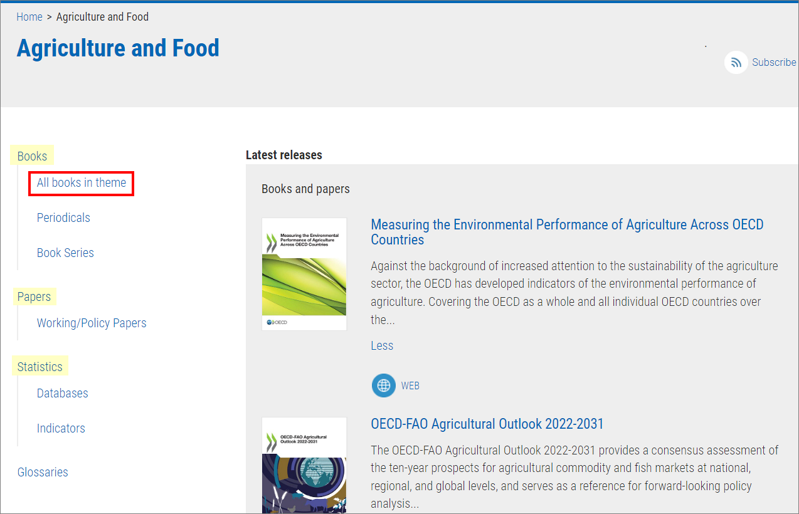This screenshot has width=799, height=514.
Task: Open Databases under Statistics
Action: [x=63, y=394]
